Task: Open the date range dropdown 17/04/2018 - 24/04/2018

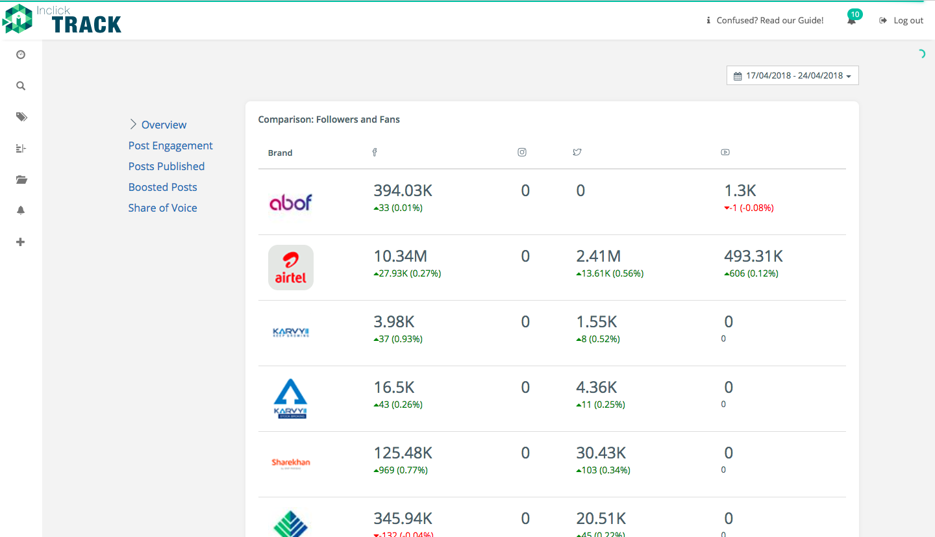Action: point(793,76)
